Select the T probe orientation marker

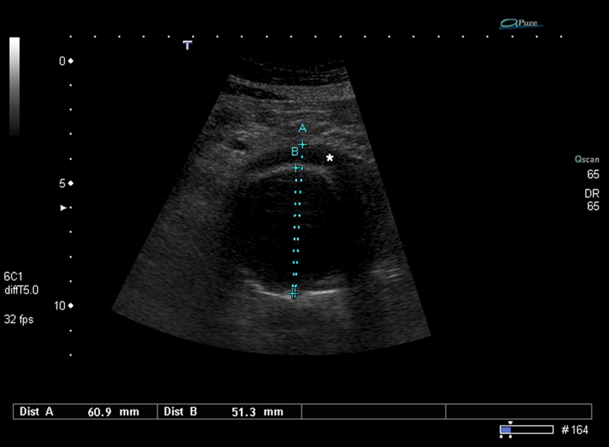187,46
